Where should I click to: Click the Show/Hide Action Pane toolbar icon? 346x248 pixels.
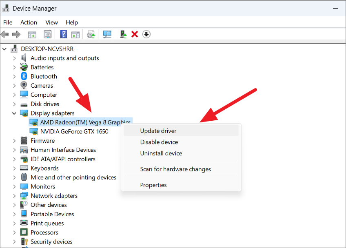tap(75, 35)
